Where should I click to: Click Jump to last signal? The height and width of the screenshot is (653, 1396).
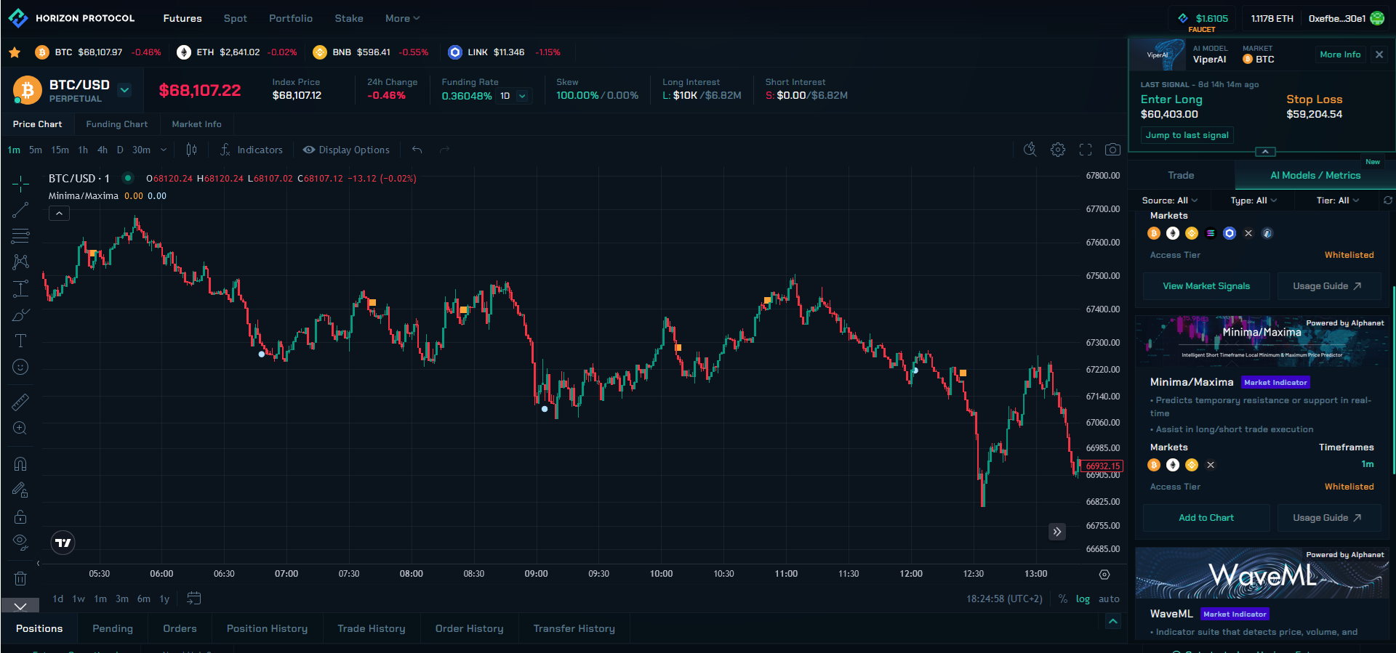click(x=1187, y=135)
